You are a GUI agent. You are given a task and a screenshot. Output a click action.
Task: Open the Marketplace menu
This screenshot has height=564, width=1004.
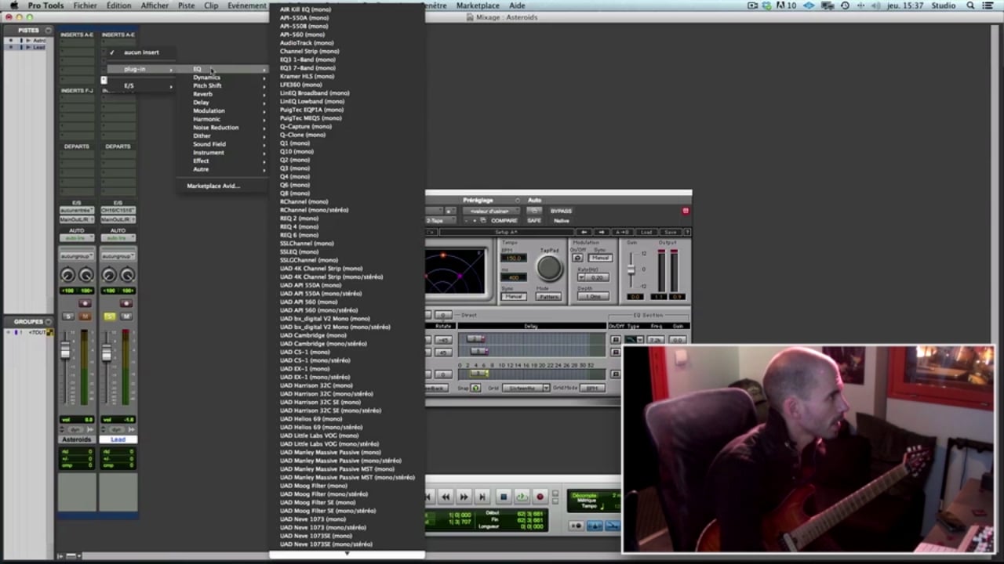[478, 5]
